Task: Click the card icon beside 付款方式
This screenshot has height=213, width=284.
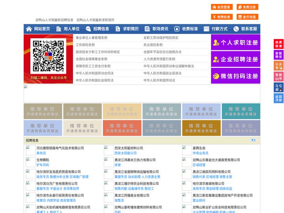Action: [206, 29]
